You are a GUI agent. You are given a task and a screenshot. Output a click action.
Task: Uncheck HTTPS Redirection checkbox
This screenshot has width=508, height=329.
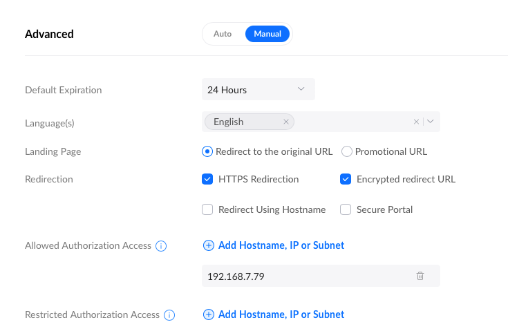207,179
